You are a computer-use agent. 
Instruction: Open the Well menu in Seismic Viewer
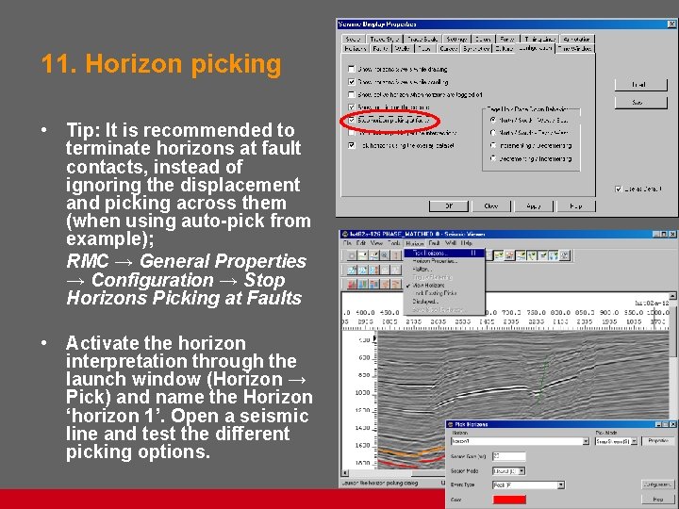[x=451, y=243]
